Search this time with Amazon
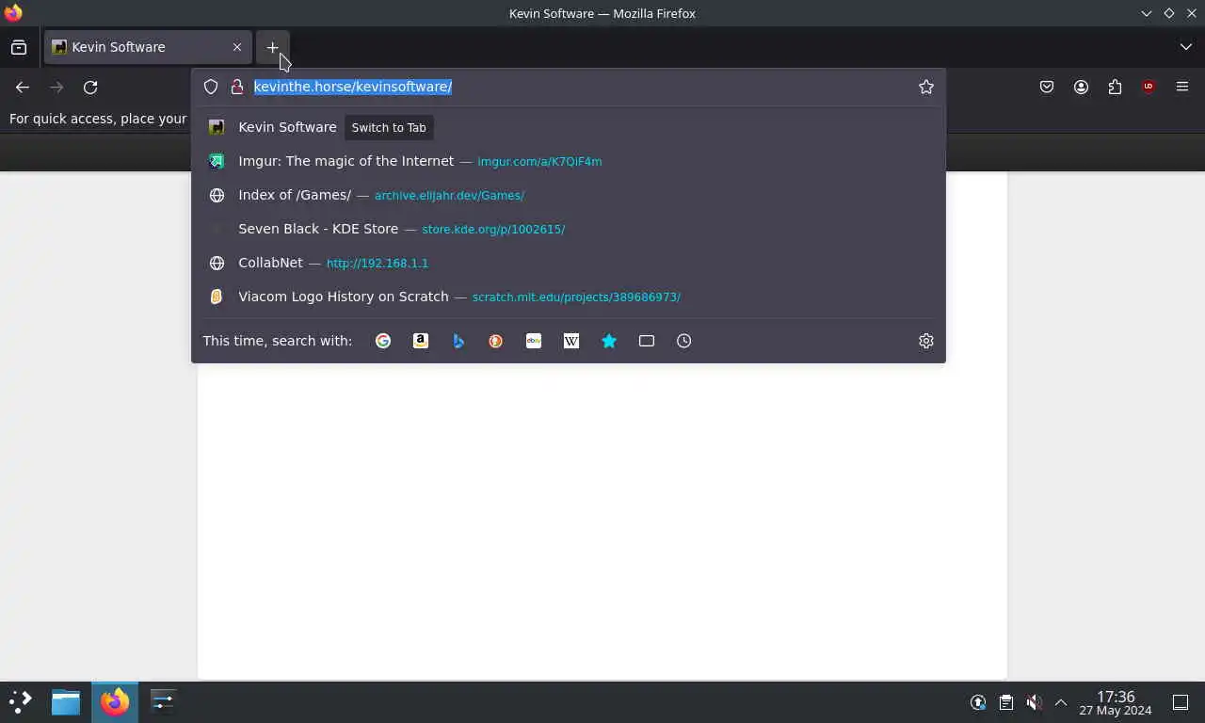This screenshot has height=723, width=1205. point(421,341)
